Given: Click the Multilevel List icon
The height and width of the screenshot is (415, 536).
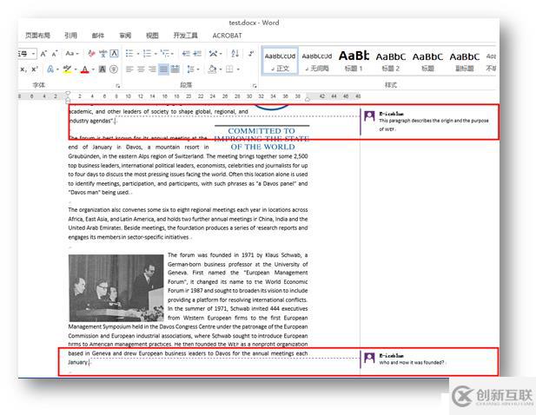Looking at the screenshot, I should tap(165, 53).
